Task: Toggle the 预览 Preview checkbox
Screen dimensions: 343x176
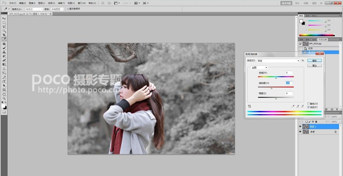Action: 308,107
